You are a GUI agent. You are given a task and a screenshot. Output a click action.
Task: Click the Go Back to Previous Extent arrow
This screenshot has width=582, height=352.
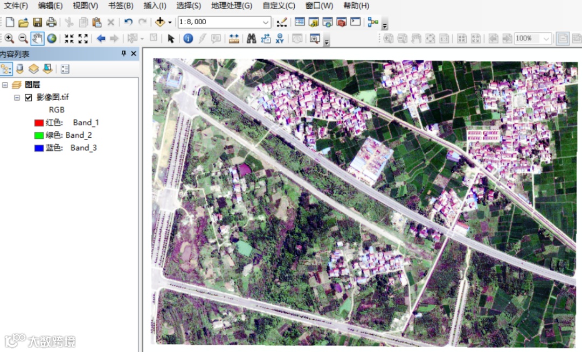101,38
